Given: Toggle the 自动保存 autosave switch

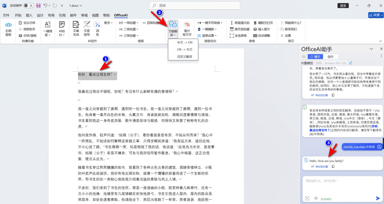Looking at the screenshot, I should (x=29, y=5).
